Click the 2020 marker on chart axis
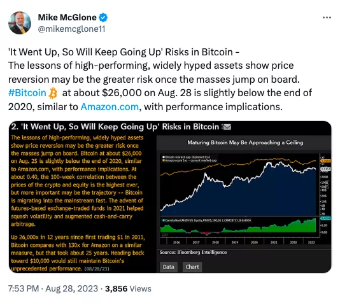340x303 pixels. tap(254, 243)
